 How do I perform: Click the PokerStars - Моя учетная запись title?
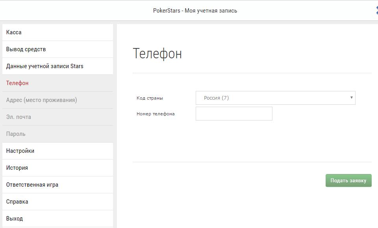click(195, 11)
